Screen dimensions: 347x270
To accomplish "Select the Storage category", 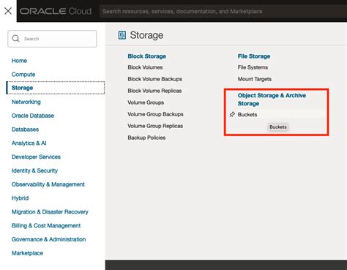I will coord(56,88).
